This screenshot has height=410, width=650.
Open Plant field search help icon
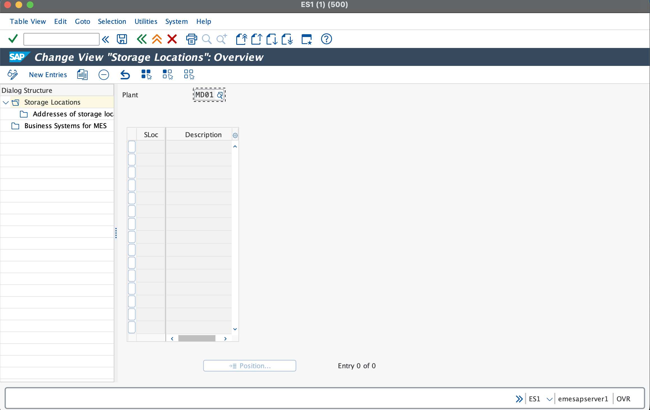tap(220, 95)
